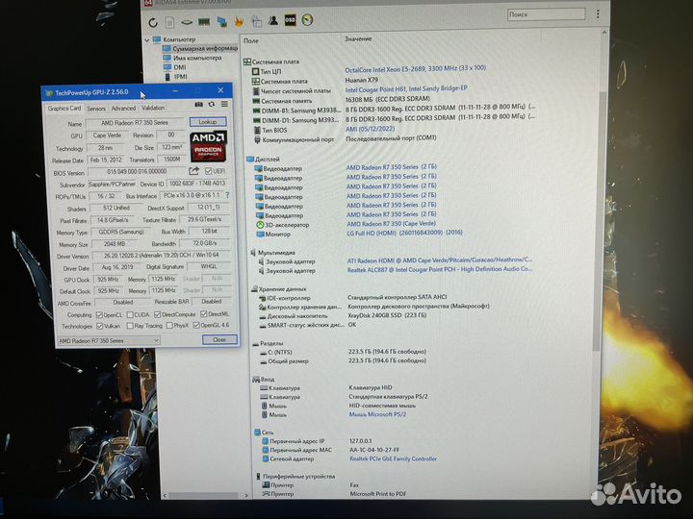Toggle the Vulkan checkbox
The image size is (693, 519).
tap(100, 326)
